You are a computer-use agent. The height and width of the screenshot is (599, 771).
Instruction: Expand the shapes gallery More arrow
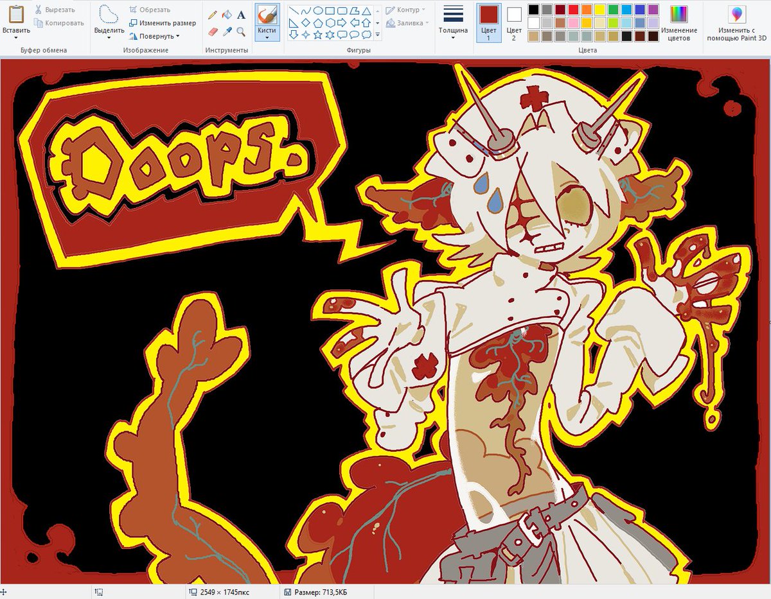(377, 33)
